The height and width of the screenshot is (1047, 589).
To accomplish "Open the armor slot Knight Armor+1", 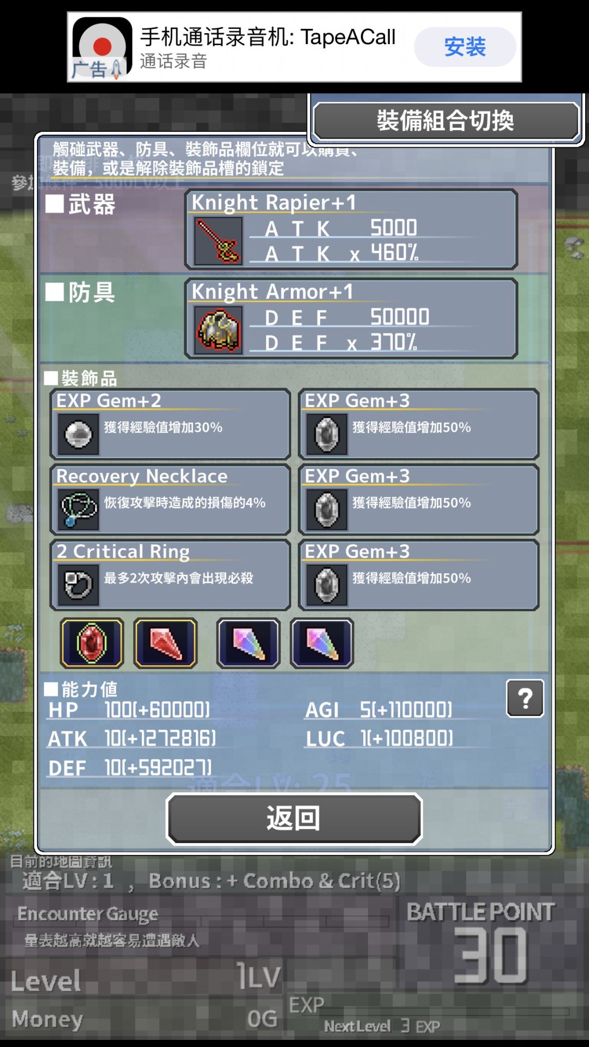I will (351, 318).
